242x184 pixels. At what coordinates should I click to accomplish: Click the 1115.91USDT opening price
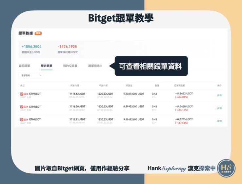point(77,119)
